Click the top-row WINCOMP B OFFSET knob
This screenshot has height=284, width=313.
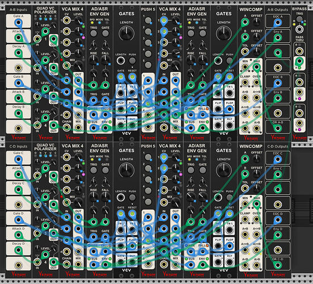click(257, 37)
